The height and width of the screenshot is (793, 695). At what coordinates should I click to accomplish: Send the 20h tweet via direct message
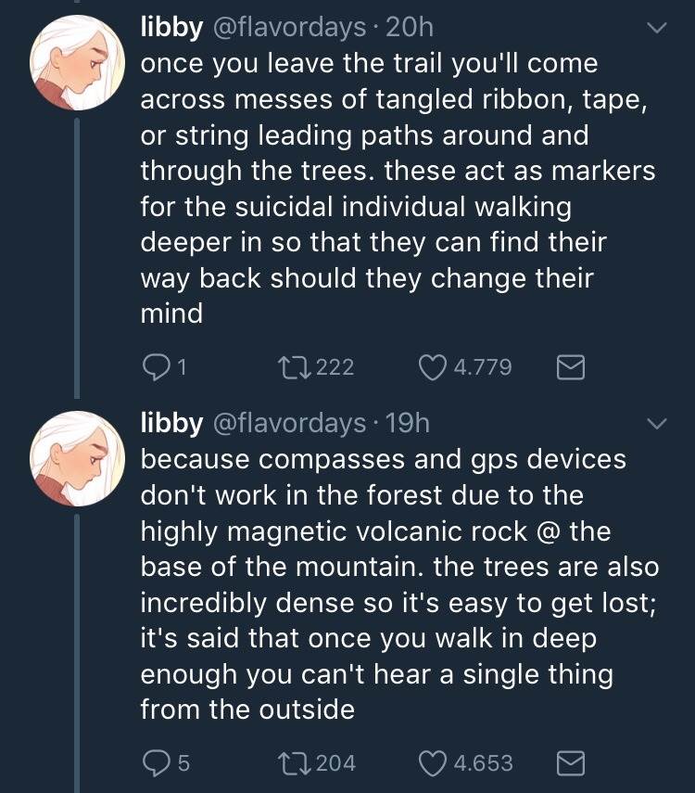(571, 368)
